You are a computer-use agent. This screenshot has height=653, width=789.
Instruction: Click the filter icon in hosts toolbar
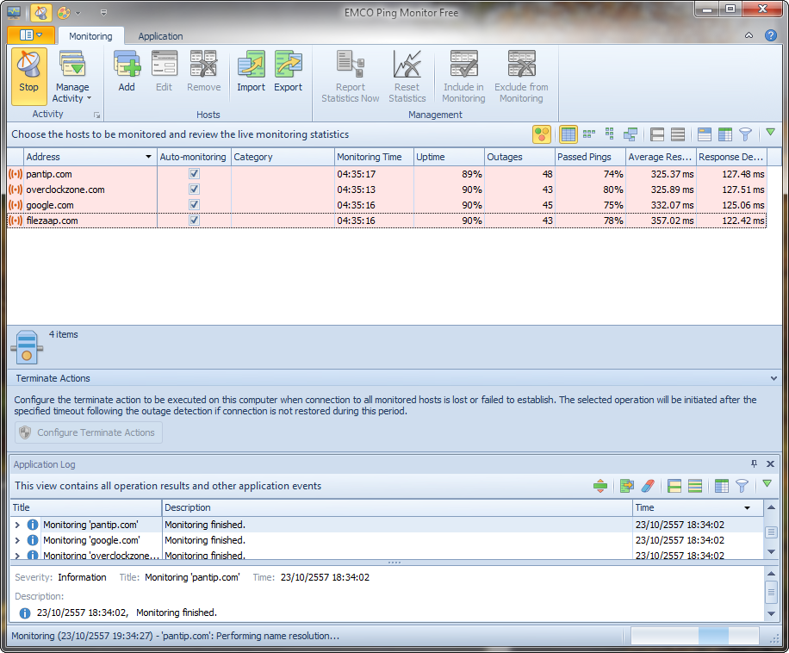745,134
